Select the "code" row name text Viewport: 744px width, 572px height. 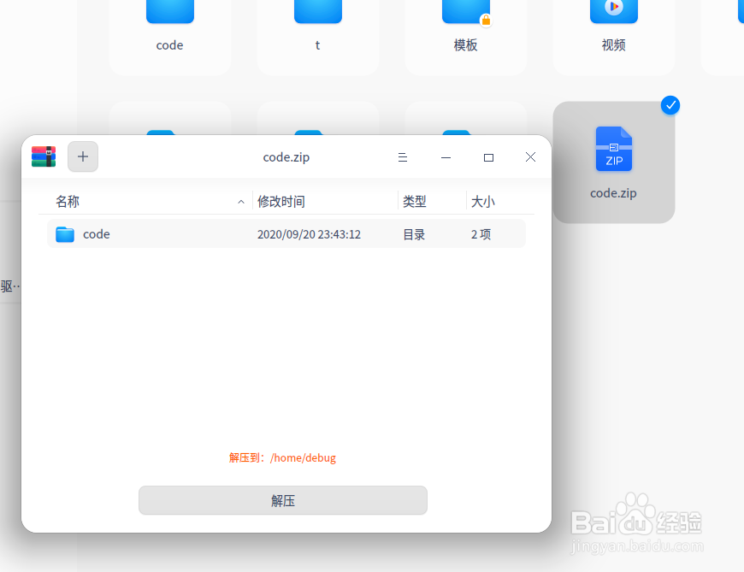97,234
